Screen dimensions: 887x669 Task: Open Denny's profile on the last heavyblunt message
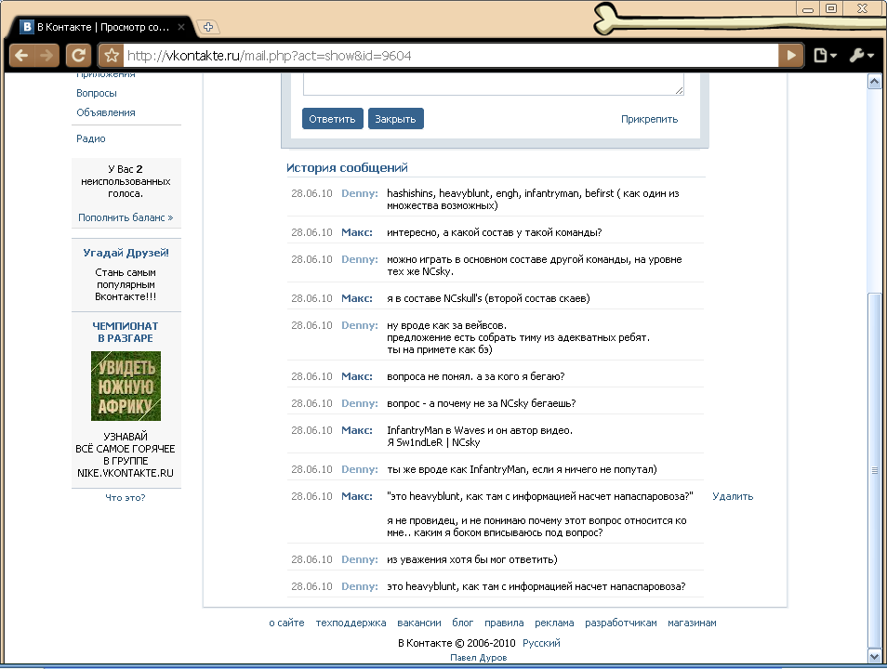pos(359,586)
